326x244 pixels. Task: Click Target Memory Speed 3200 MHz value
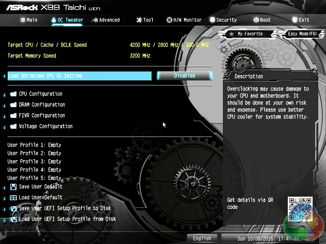pyautogui.click(x=140, y=56)
